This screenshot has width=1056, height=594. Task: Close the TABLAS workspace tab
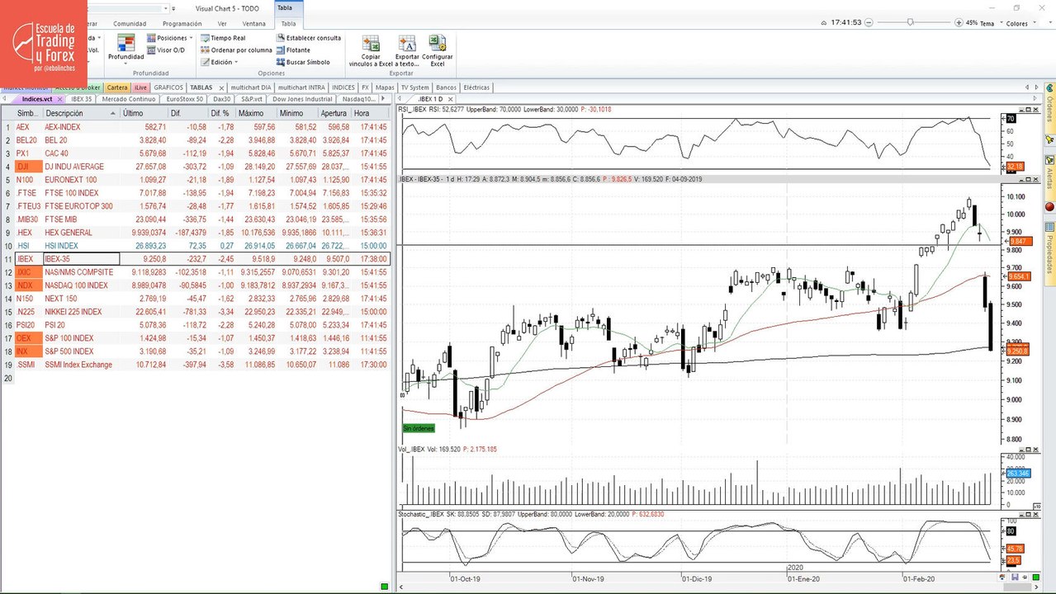coord(221,87)
